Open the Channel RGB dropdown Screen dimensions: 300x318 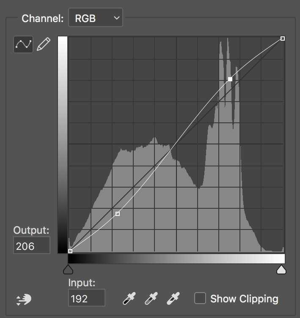point(95,18)
